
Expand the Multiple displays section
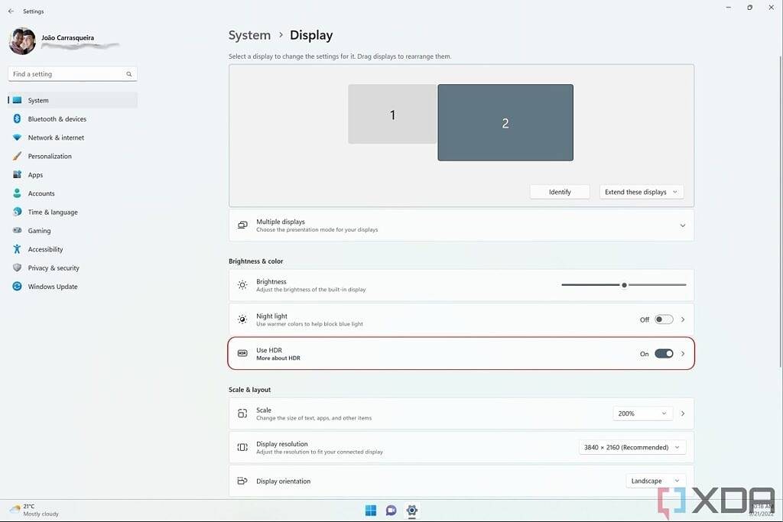click(x=683, y=225)
